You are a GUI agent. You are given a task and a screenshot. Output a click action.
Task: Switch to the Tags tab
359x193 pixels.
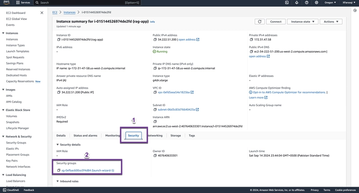tap(192, 135)
